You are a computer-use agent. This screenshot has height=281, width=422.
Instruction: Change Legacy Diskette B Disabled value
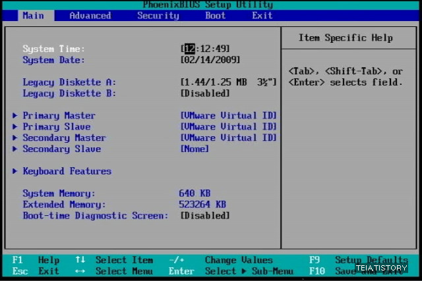point(205,93)
